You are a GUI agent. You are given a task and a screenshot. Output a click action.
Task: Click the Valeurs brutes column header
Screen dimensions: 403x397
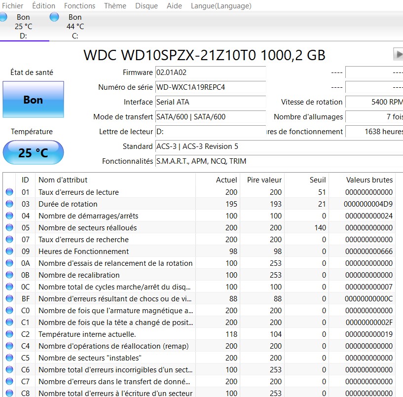pyautogui.click(x=362, y=180)
